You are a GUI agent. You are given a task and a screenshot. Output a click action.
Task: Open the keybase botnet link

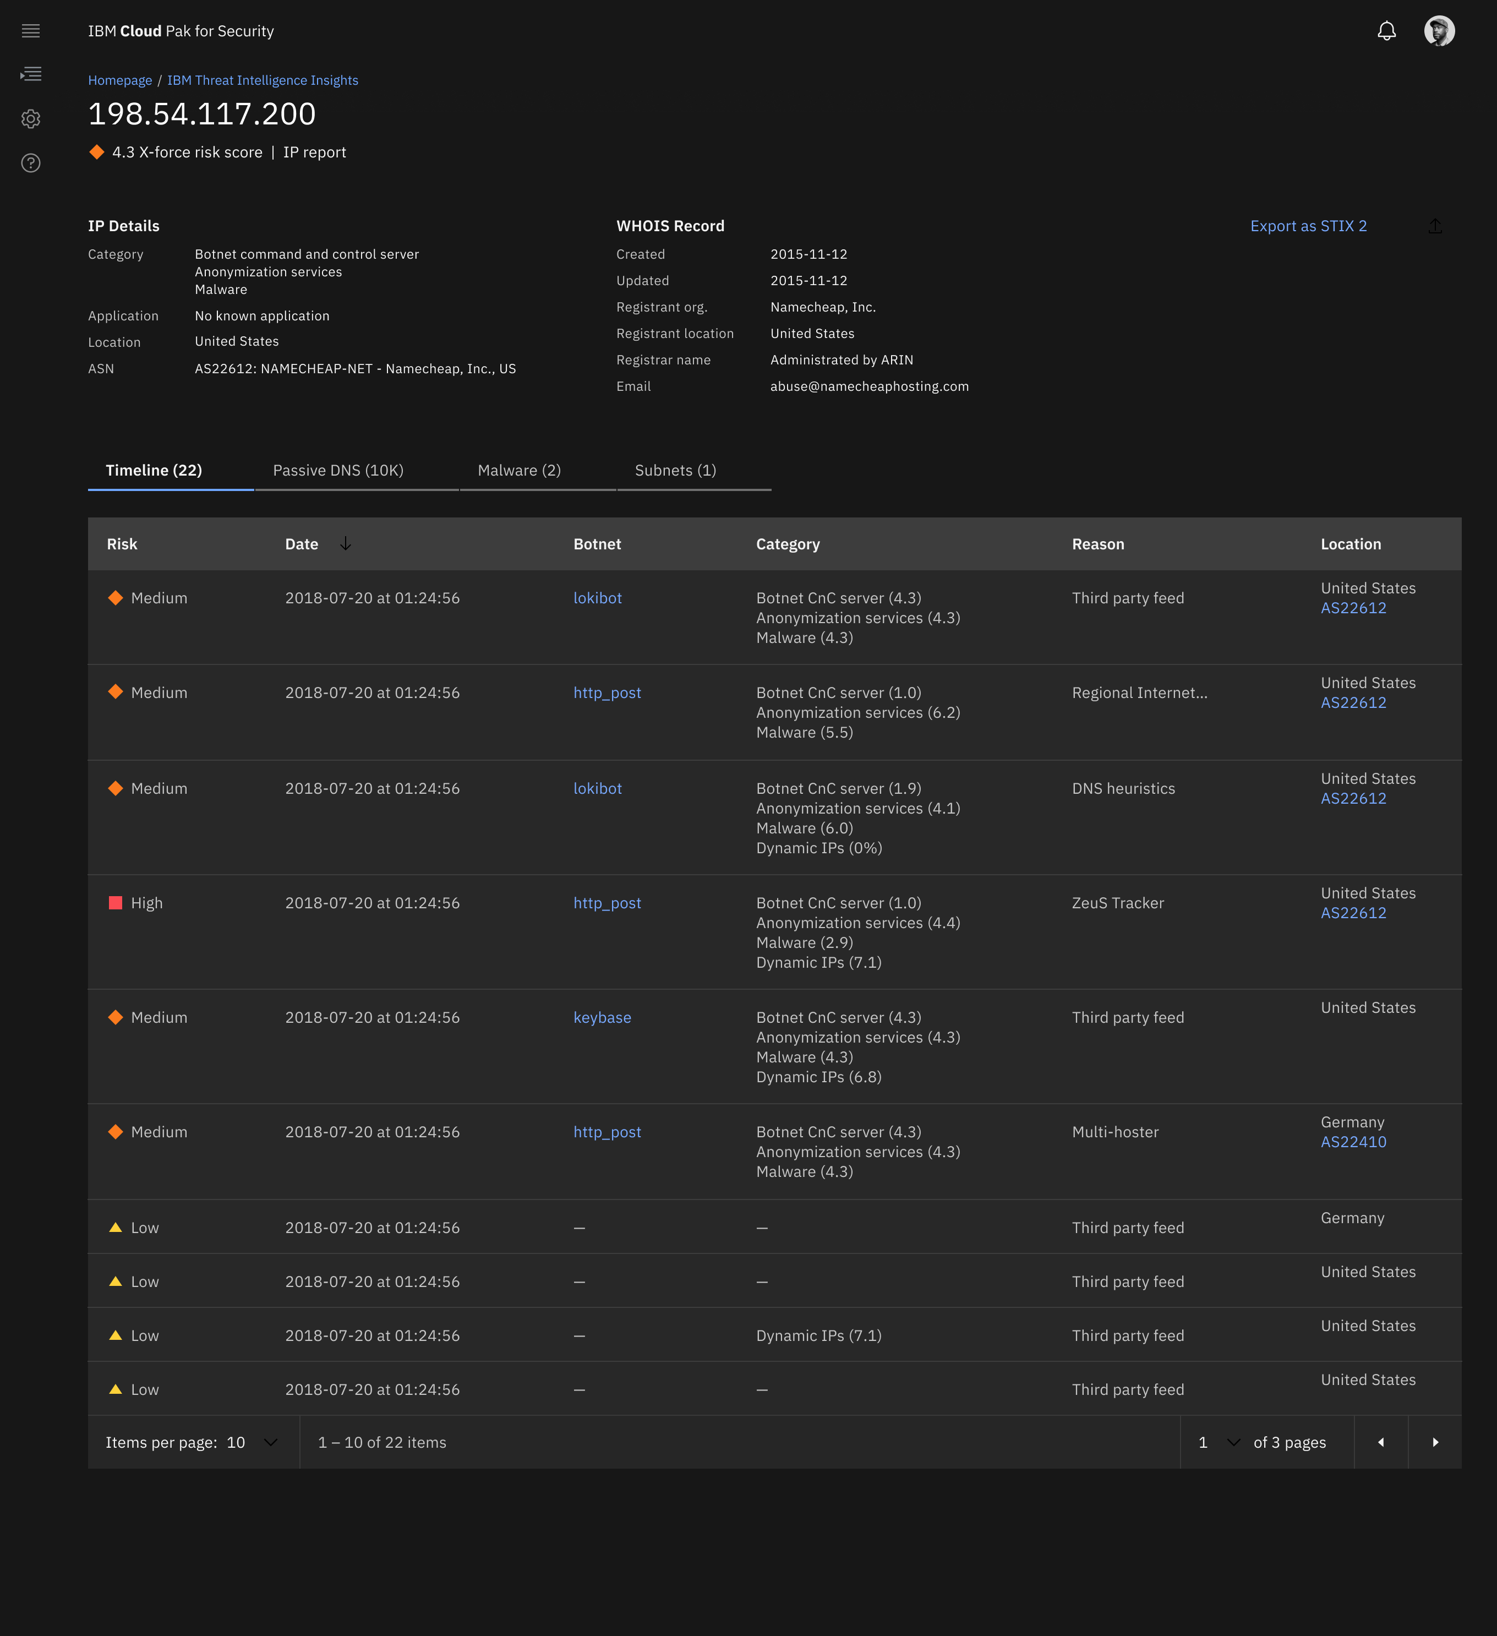point(602,1018)
